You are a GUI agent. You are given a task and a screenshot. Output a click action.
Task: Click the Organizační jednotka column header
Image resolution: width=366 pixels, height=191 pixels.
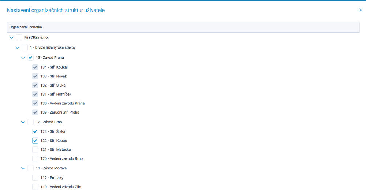(x=183, y=27)
